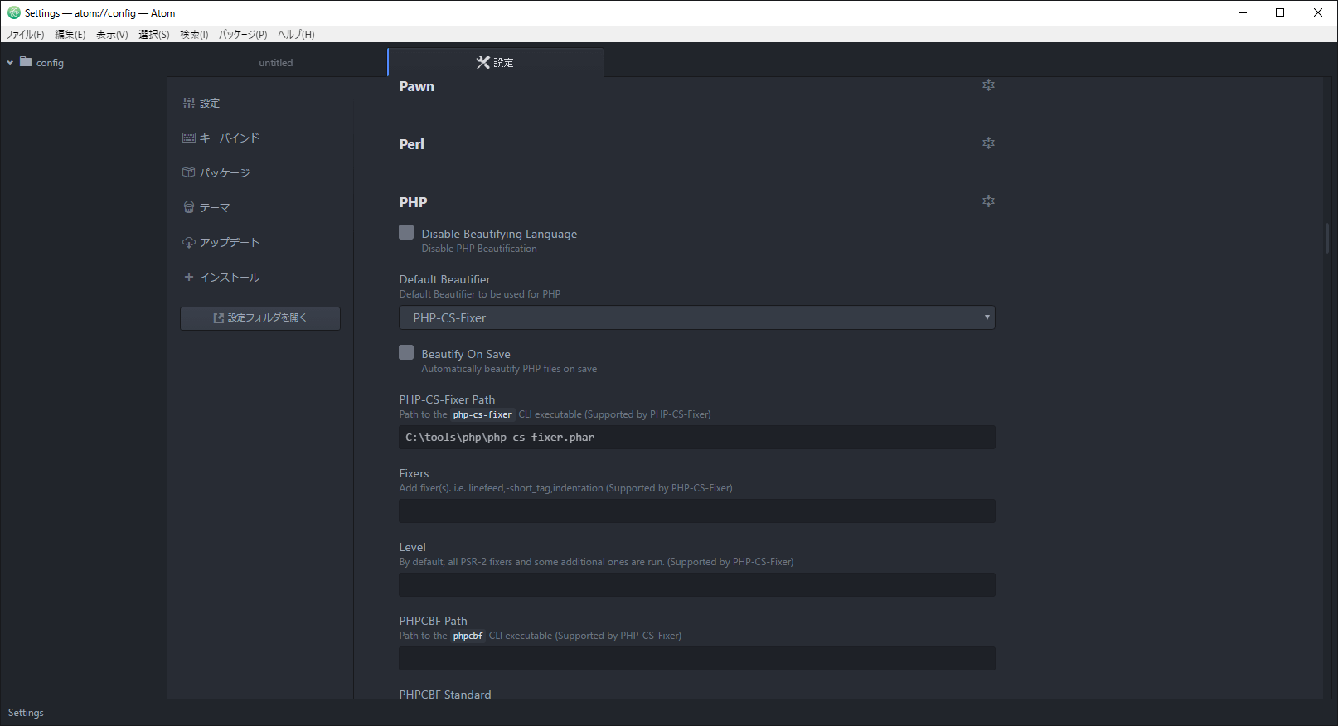Switch to the untitled tab
This screenshot has height=726, width=1338.
(276, 63)
